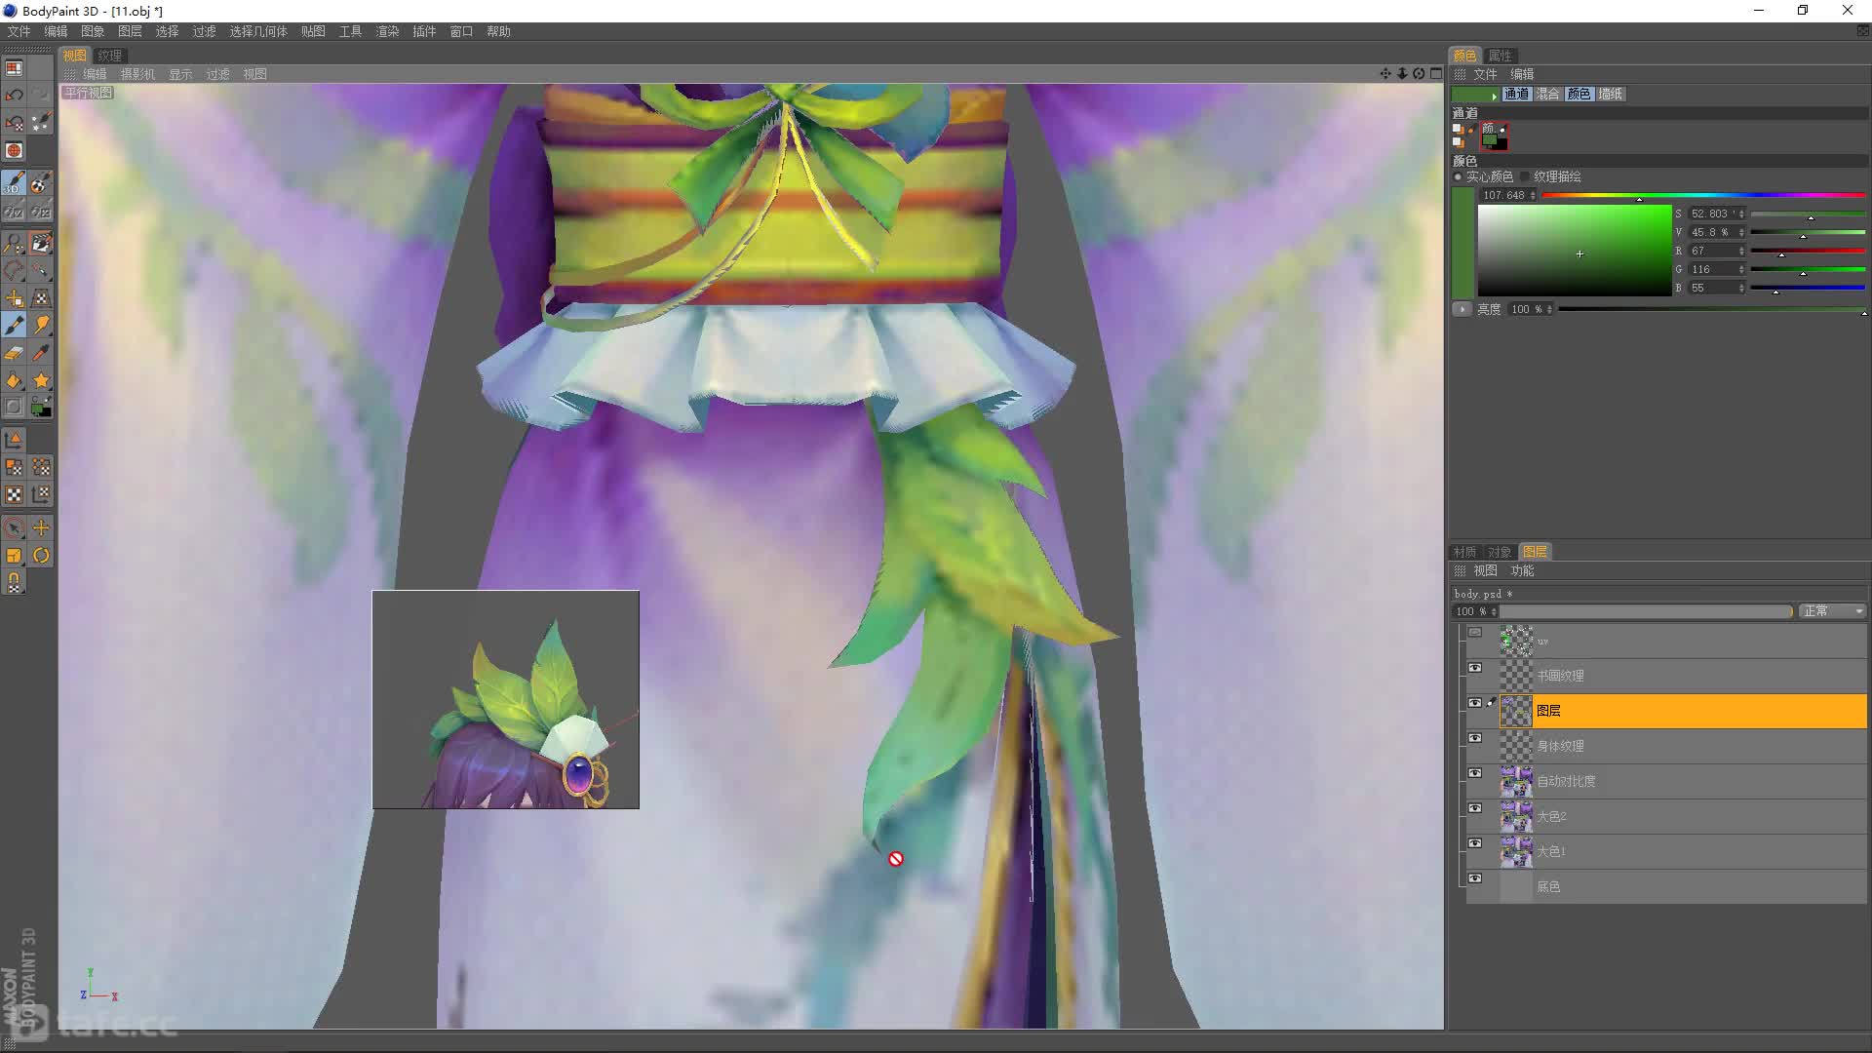This screenshot has width=1872, height=1053.
Task: Click the G value stepper arrows
Action: click(1741, 269)
